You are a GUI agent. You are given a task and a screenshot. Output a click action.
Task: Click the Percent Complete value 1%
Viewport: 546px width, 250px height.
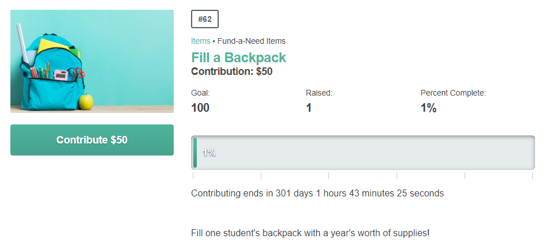pos(429,108)
